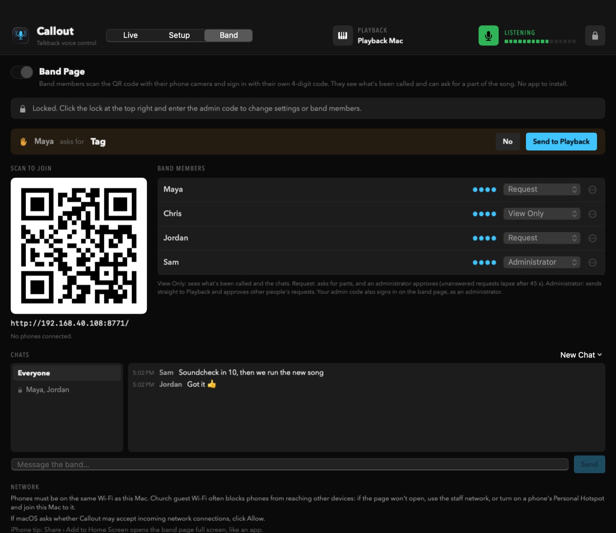Click Chris's four-dot code indicator

(x=484, y=214)
